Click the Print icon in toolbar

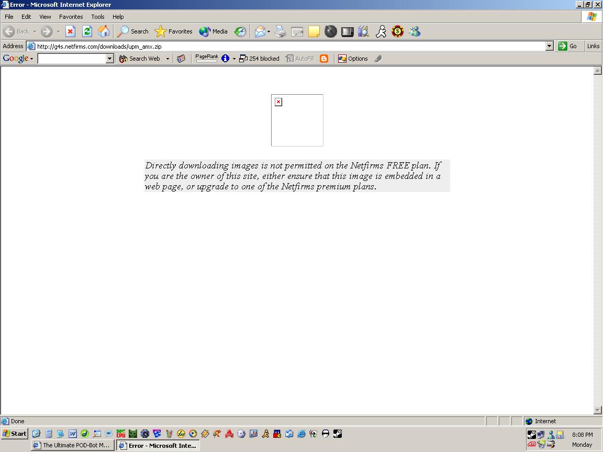[x=281, y=32]
